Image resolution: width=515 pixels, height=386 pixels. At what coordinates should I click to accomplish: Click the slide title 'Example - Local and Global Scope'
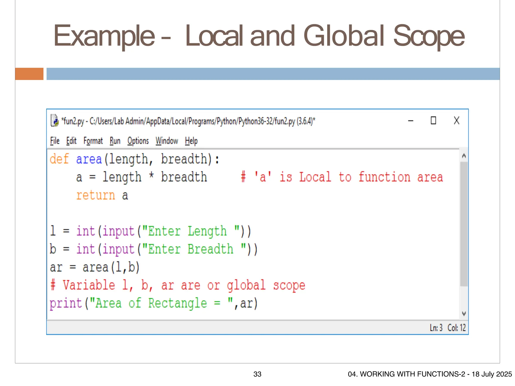tap(259, 36)
